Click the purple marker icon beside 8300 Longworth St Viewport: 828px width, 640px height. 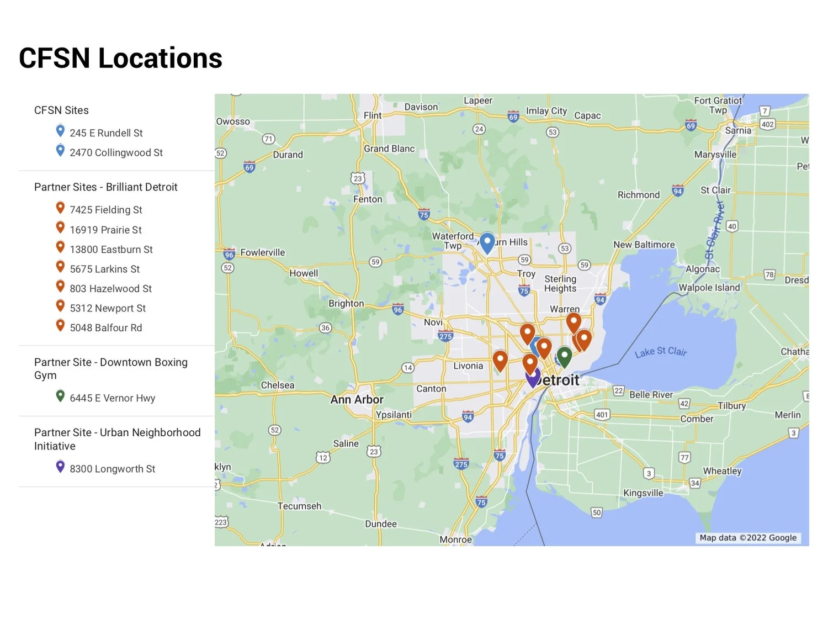[x=60, y=467]
